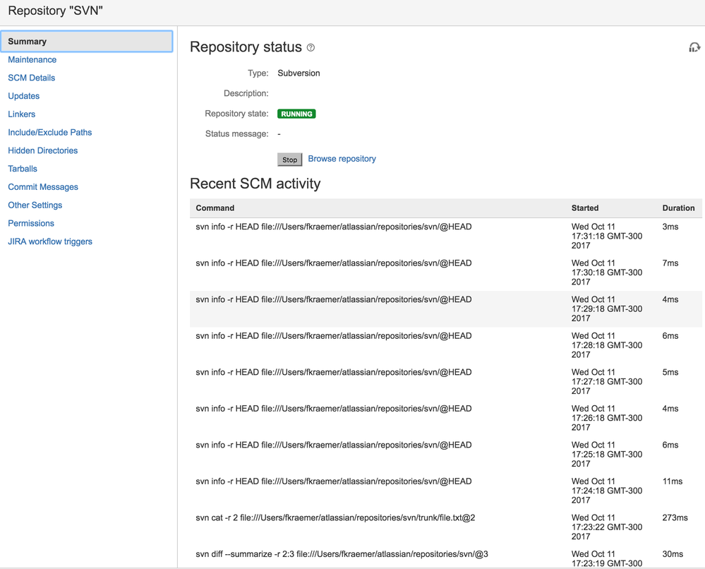Follow the Browse repository link
The height and width of the screenshot is (569, 705).
342,159
